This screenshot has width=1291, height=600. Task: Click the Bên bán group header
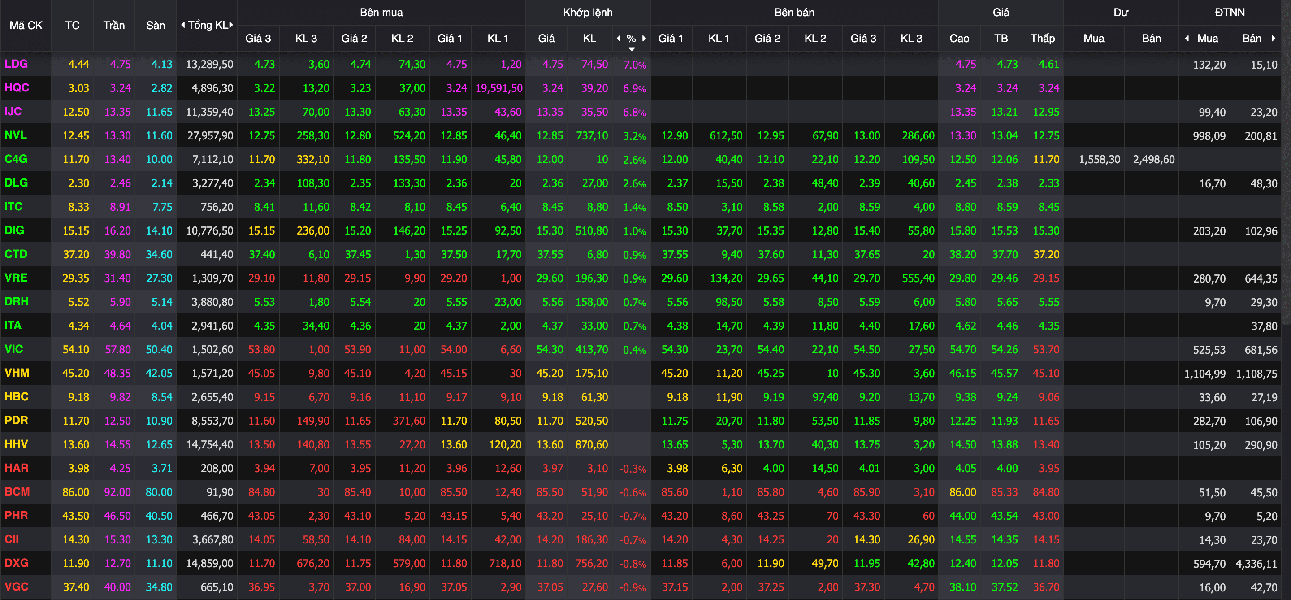(x=794, y=13)
